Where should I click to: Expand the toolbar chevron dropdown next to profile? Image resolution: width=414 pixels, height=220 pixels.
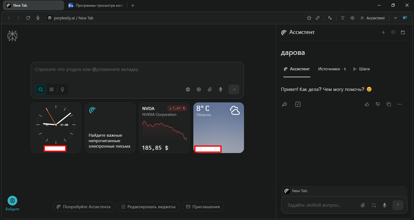point(396,18)
